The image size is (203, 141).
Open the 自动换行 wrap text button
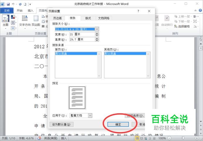167,21
